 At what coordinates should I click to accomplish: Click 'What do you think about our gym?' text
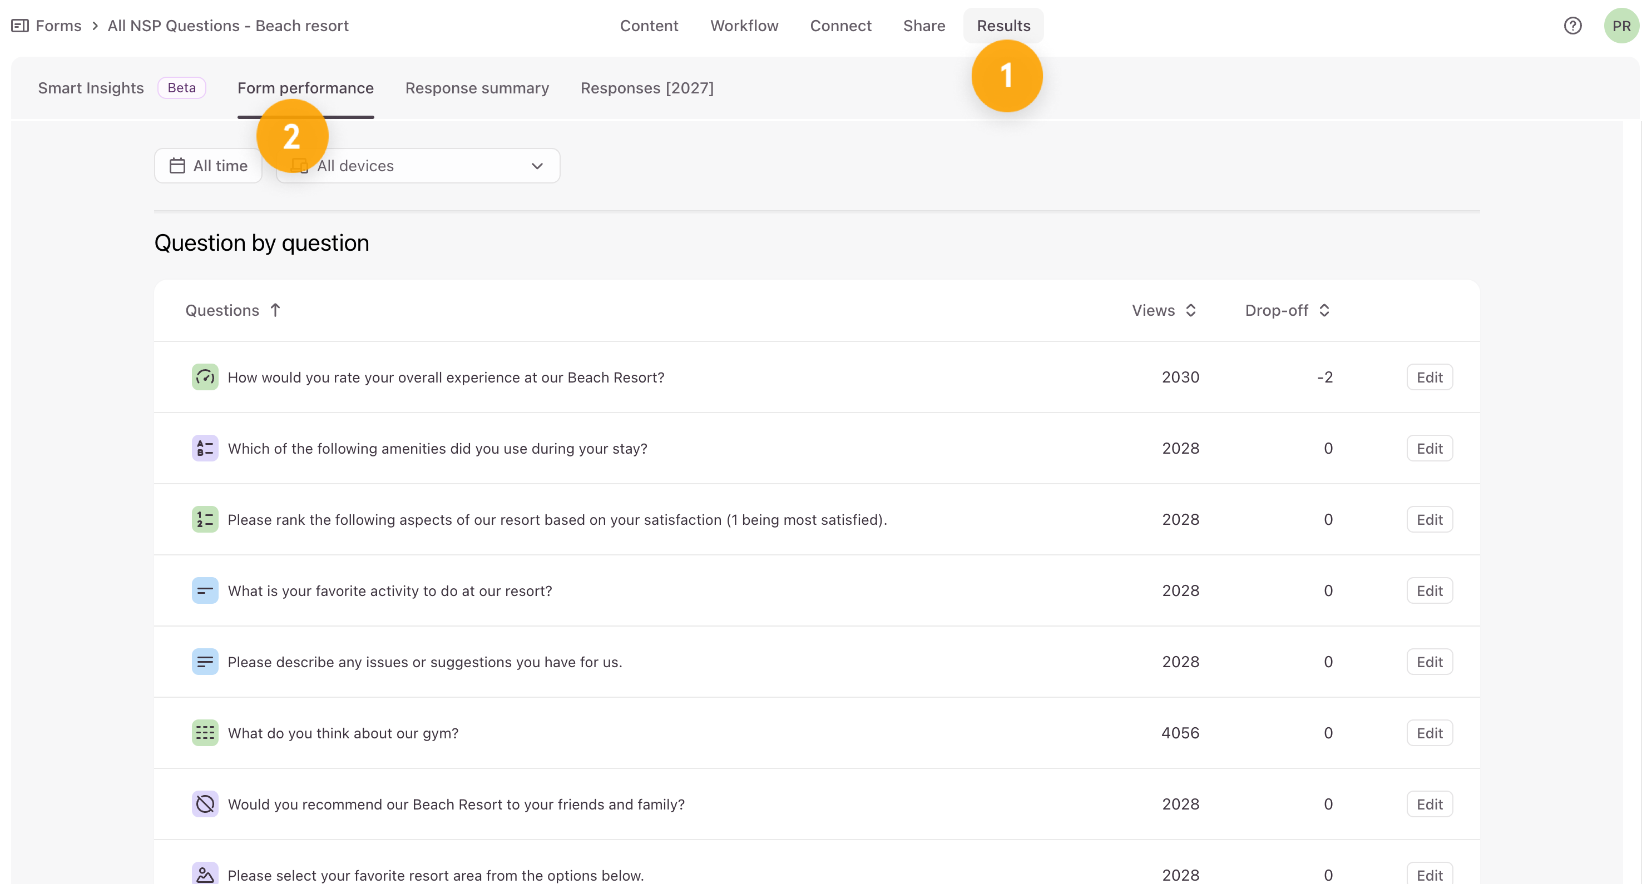pyautogui.click(x=344, y=733)
